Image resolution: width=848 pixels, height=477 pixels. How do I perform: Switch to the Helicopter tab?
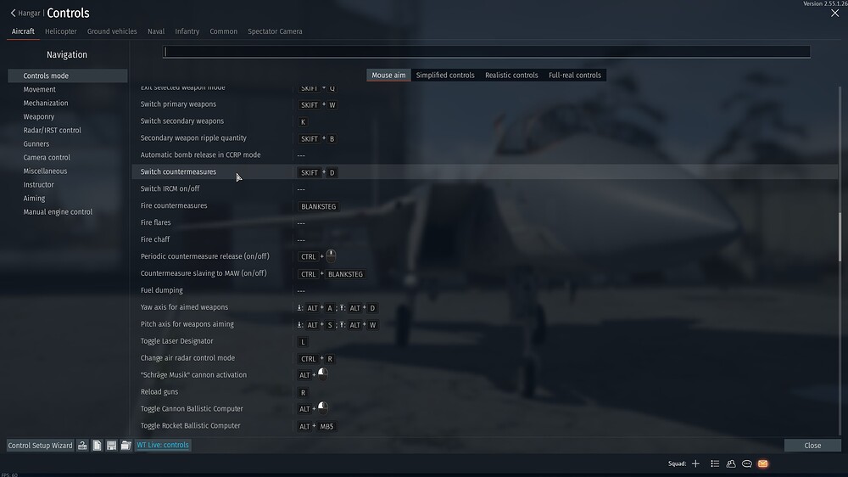tap(60, 31)
